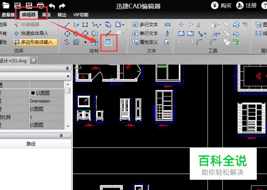
Task: Click the dimension measure icon in Text group
Action: [x=168, y=25]
